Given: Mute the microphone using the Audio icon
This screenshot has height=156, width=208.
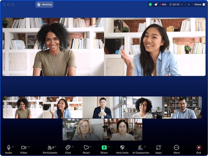Looking at the screenshot, I should tap(9, 147).
